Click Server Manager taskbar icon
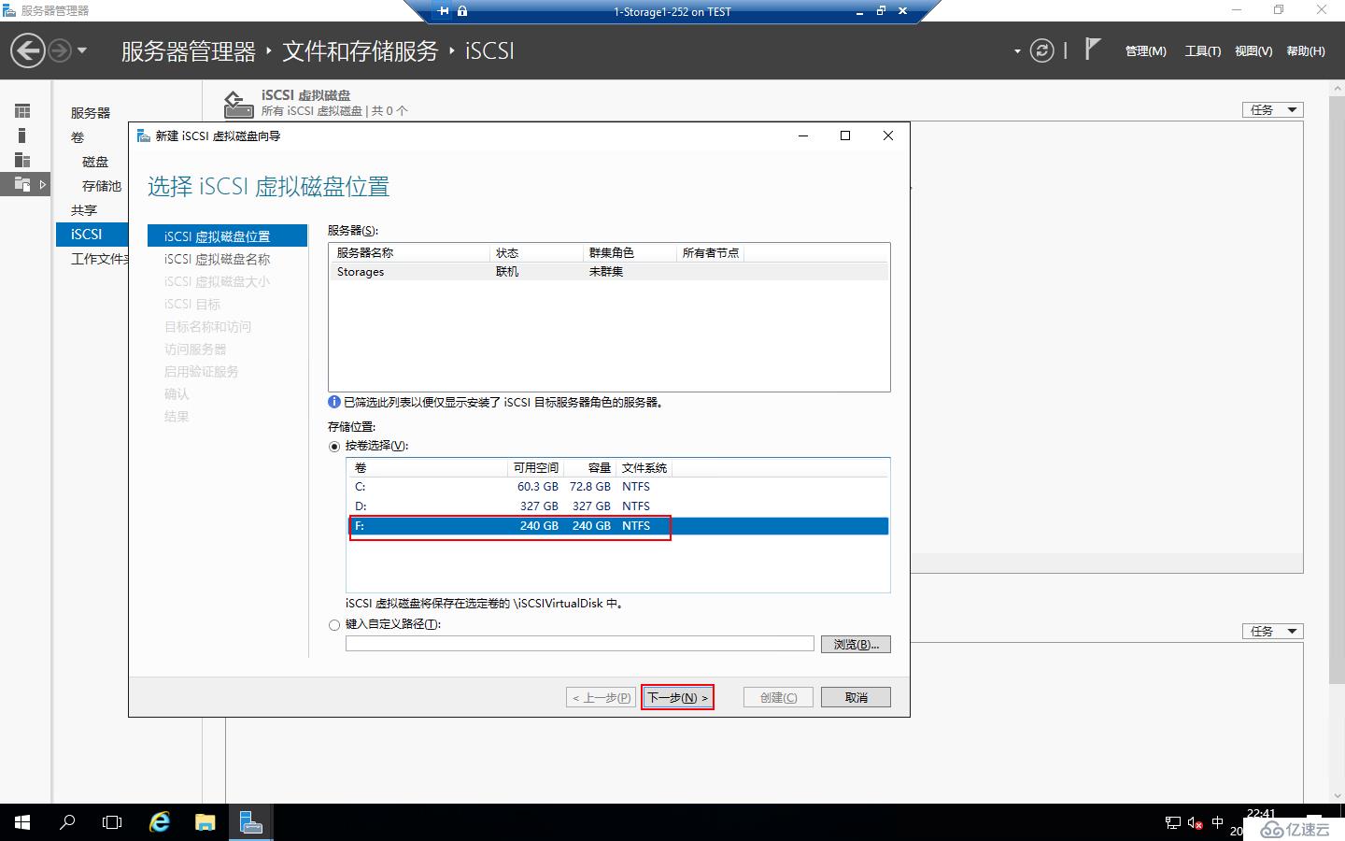Screen dimensions: 1345x841 pyautogui.click(x=250, y=822)
